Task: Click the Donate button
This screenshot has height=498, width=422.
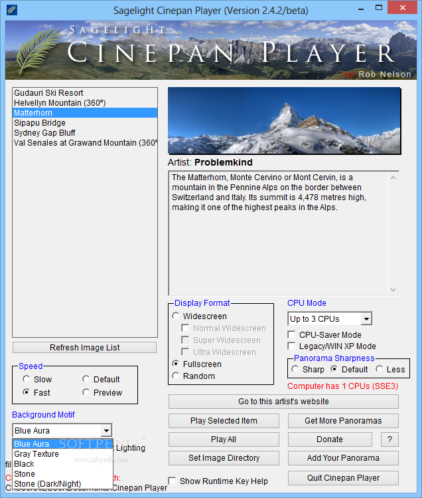Action: [330, 439]
